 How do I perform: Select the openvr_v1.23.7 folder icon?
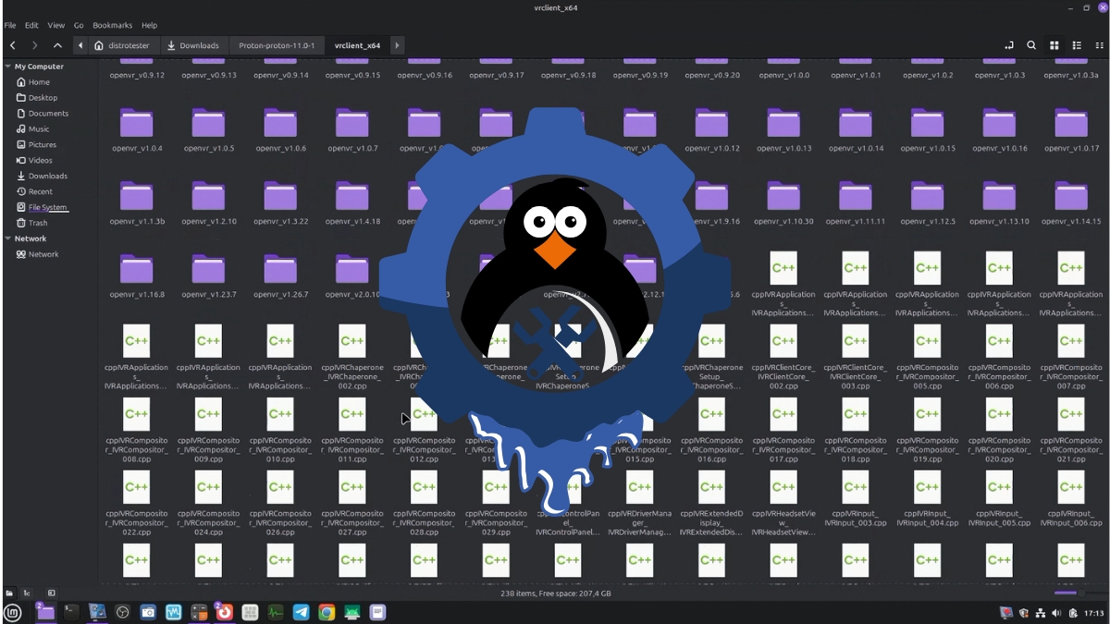coord(208,269)
